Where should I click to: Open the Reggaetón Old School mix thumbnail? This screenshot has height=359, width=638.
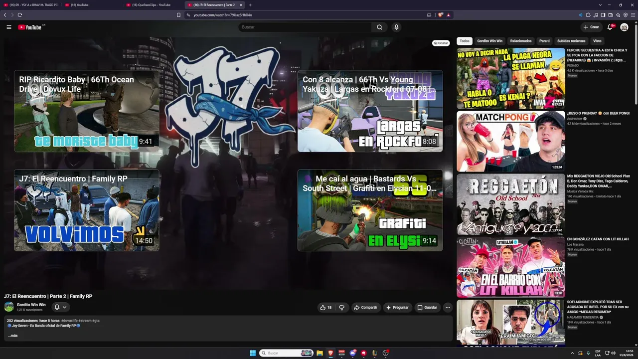511,204
